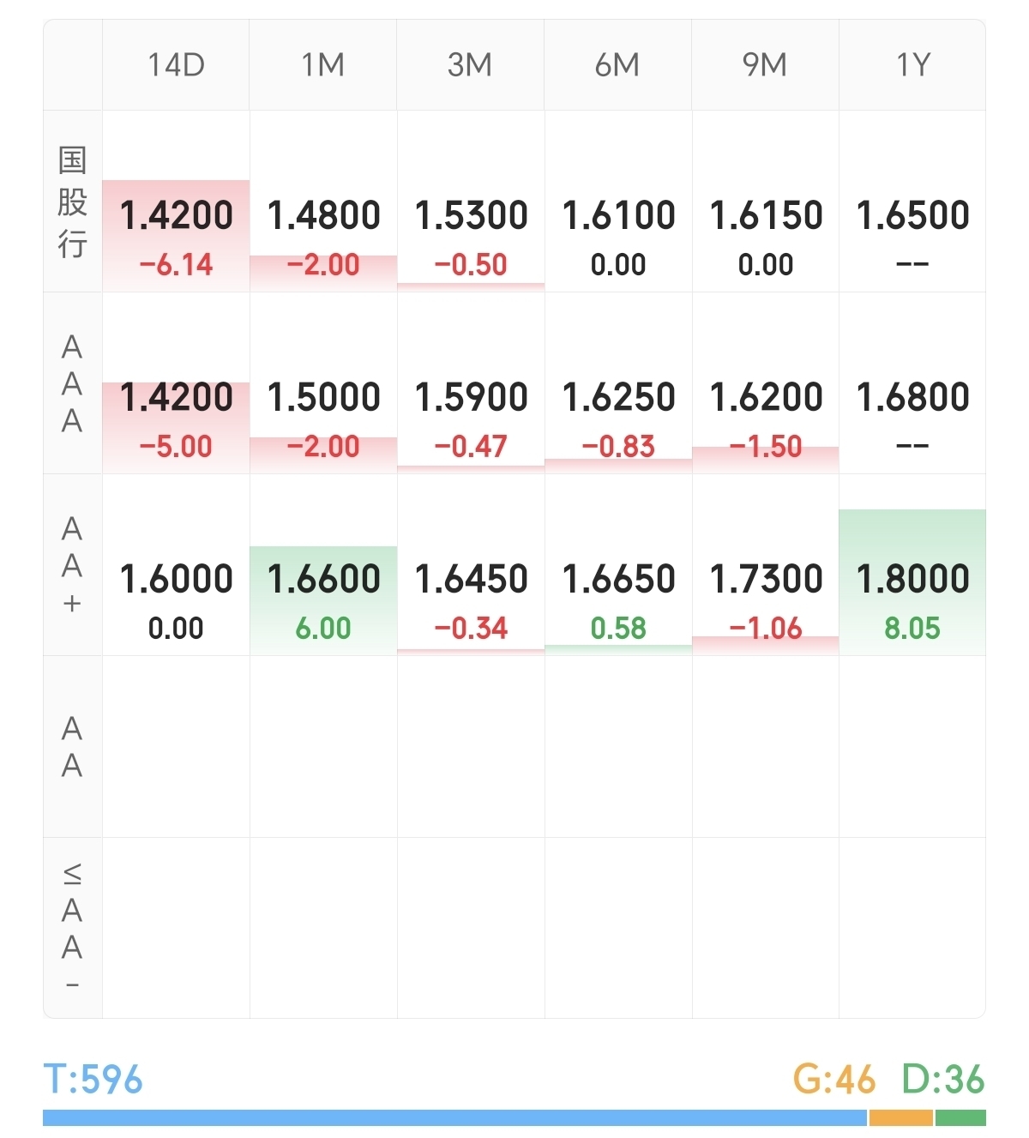The height and width of the screenshot is (1138, 1029).
Task: Select the AA+ 1M rate 1.6600 cell
Action: point(323,595)
